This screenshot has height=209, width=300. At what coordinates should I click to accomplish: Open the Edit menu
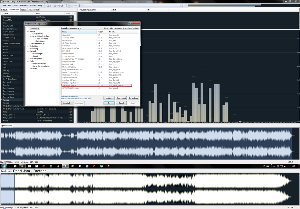10,5
